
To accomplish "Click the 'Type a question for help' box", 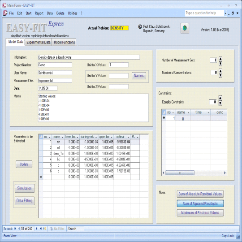I will 204,13.
